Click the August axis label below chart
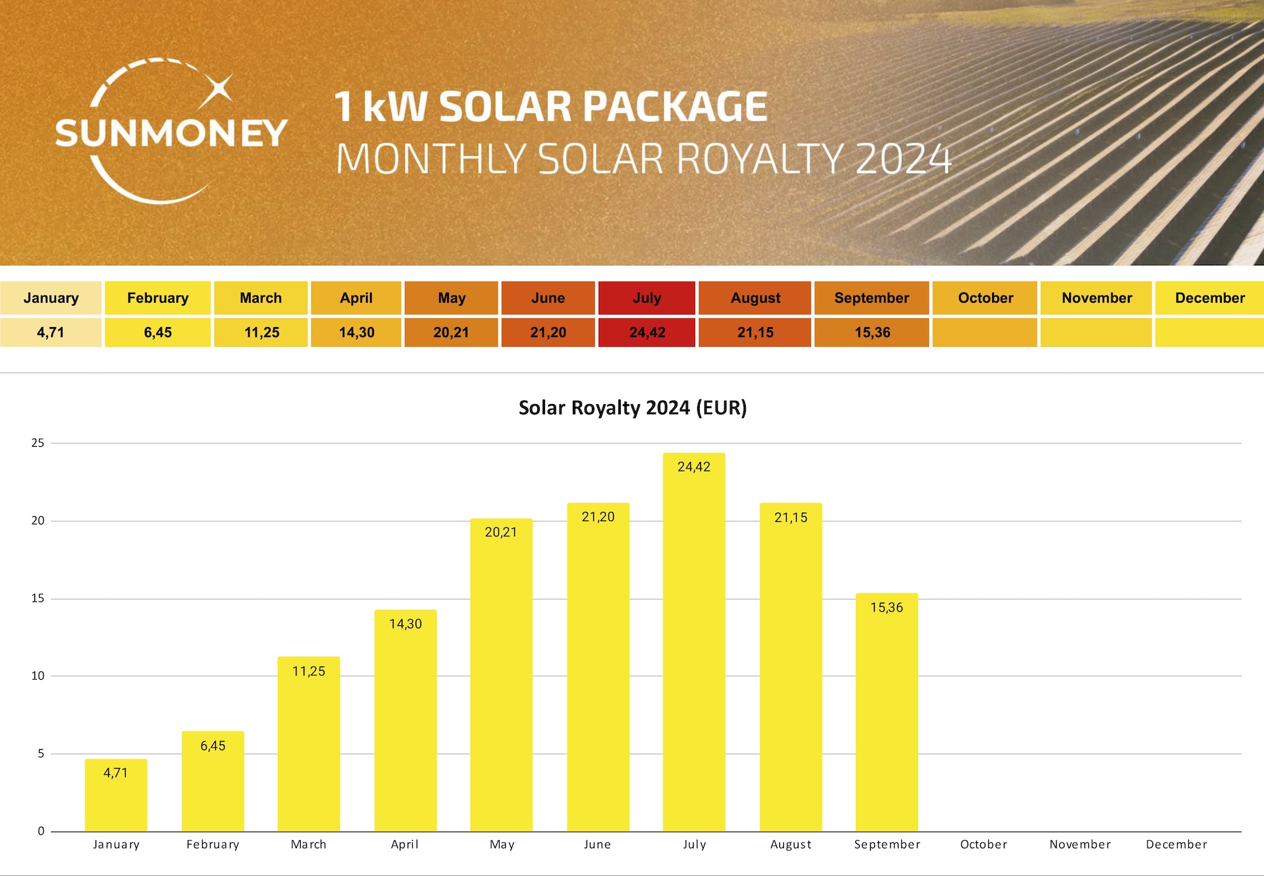 tap(791, 844)
